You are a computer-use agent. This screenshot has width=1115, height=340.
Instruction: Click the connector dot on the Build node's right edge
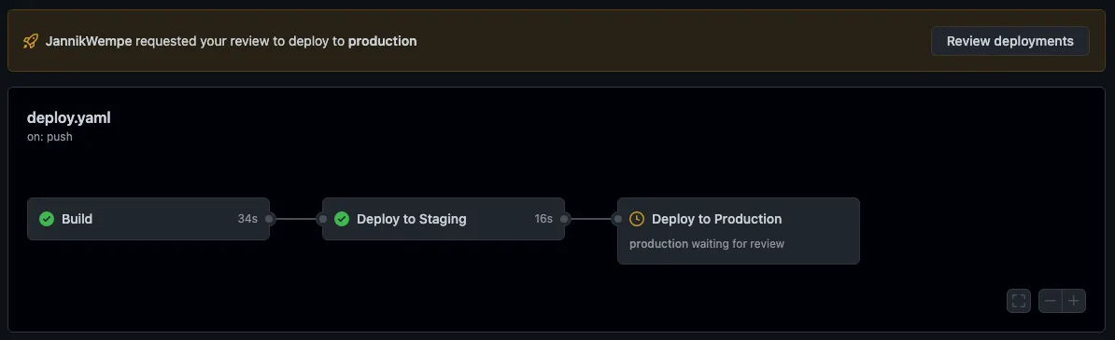270,219
